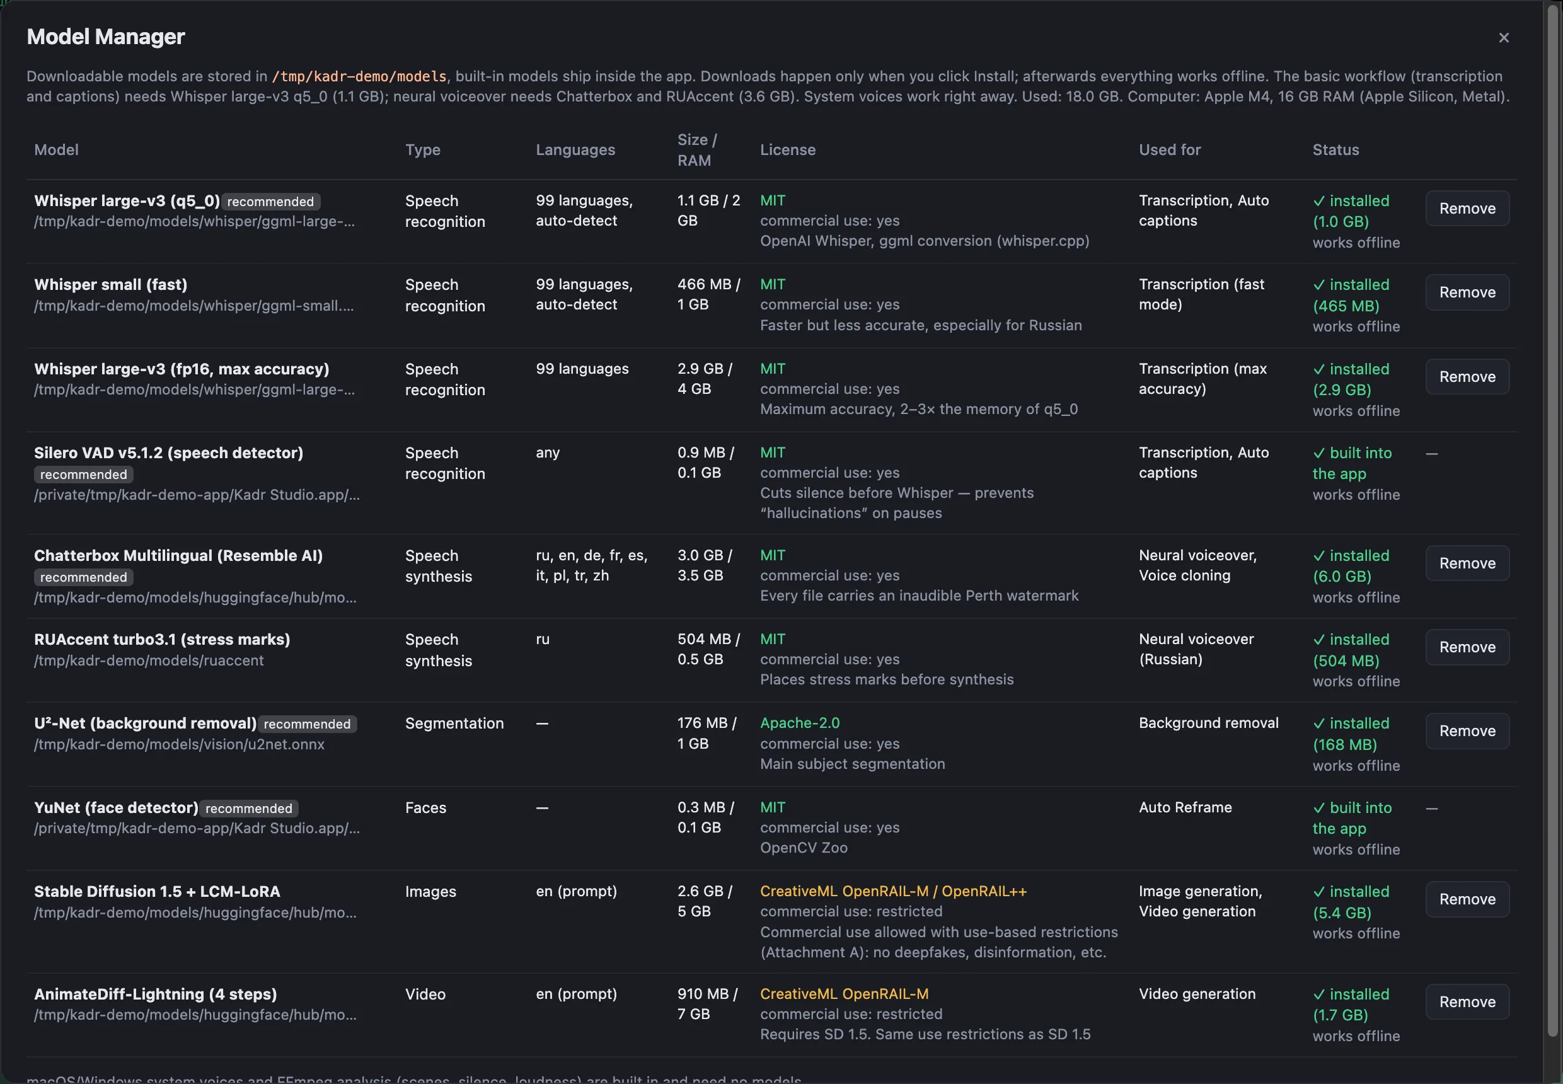Remove Whisper large-v3 (fp16, max accuracy)
Image resolution: width=1563 pixels, height=1084 pixels.
[1467, 377]
